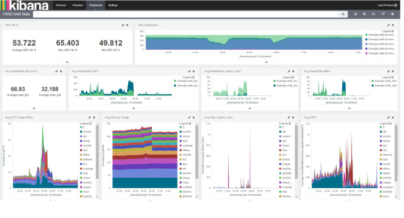
Task: Edit the Avg Memory Usage panel
Action: tap(189, 117)
